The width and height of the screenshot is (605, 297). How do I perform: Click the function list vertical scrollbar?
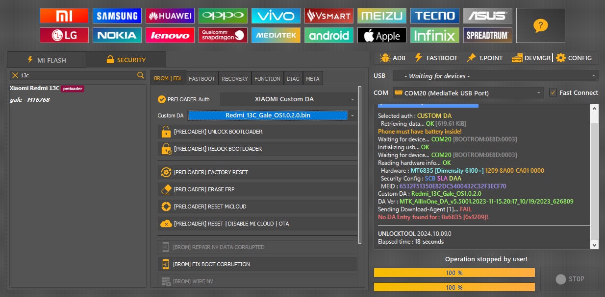click(360, 164)
